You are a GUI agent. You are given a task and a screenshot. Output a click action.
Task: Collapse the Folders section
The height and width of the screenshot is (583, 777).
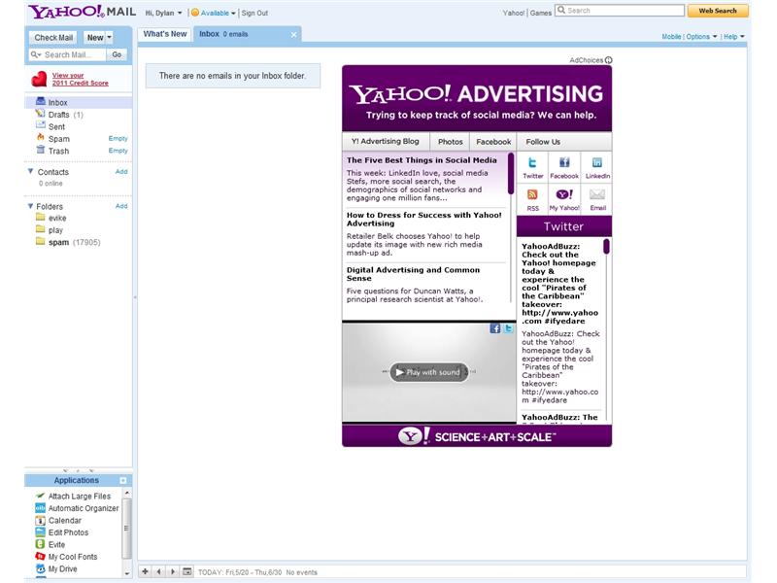(x=30, y=206)
